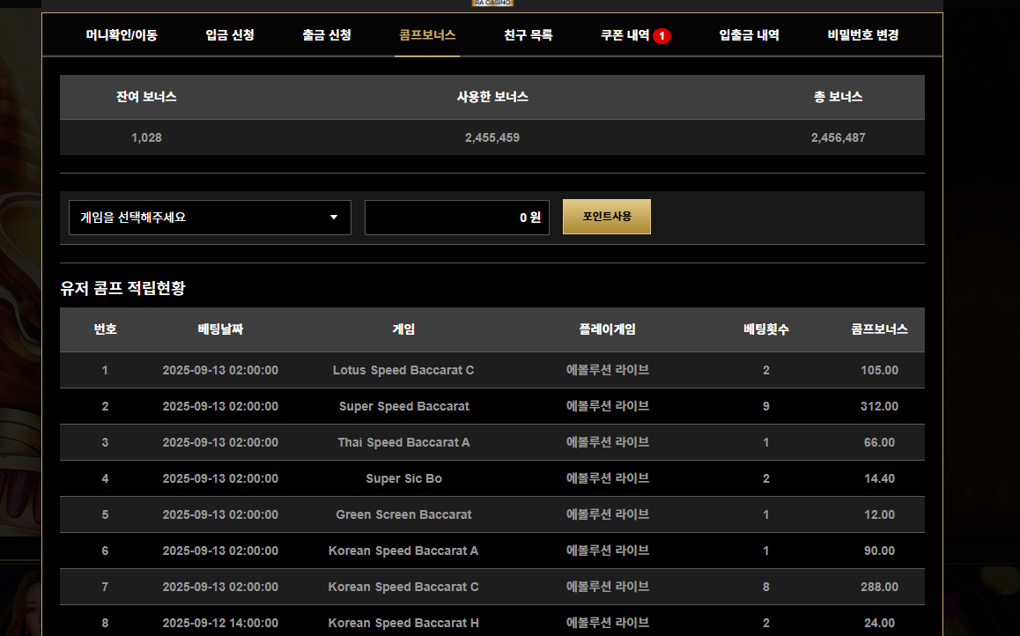Click the 2025-09-12 14:00:00 betting date
1020x636 pixels.
click(220, 623)
